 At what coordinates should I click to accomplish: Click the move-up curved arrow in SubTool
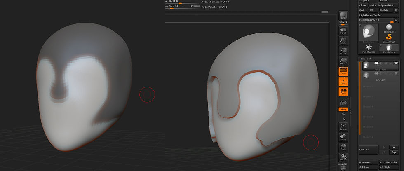384,152
